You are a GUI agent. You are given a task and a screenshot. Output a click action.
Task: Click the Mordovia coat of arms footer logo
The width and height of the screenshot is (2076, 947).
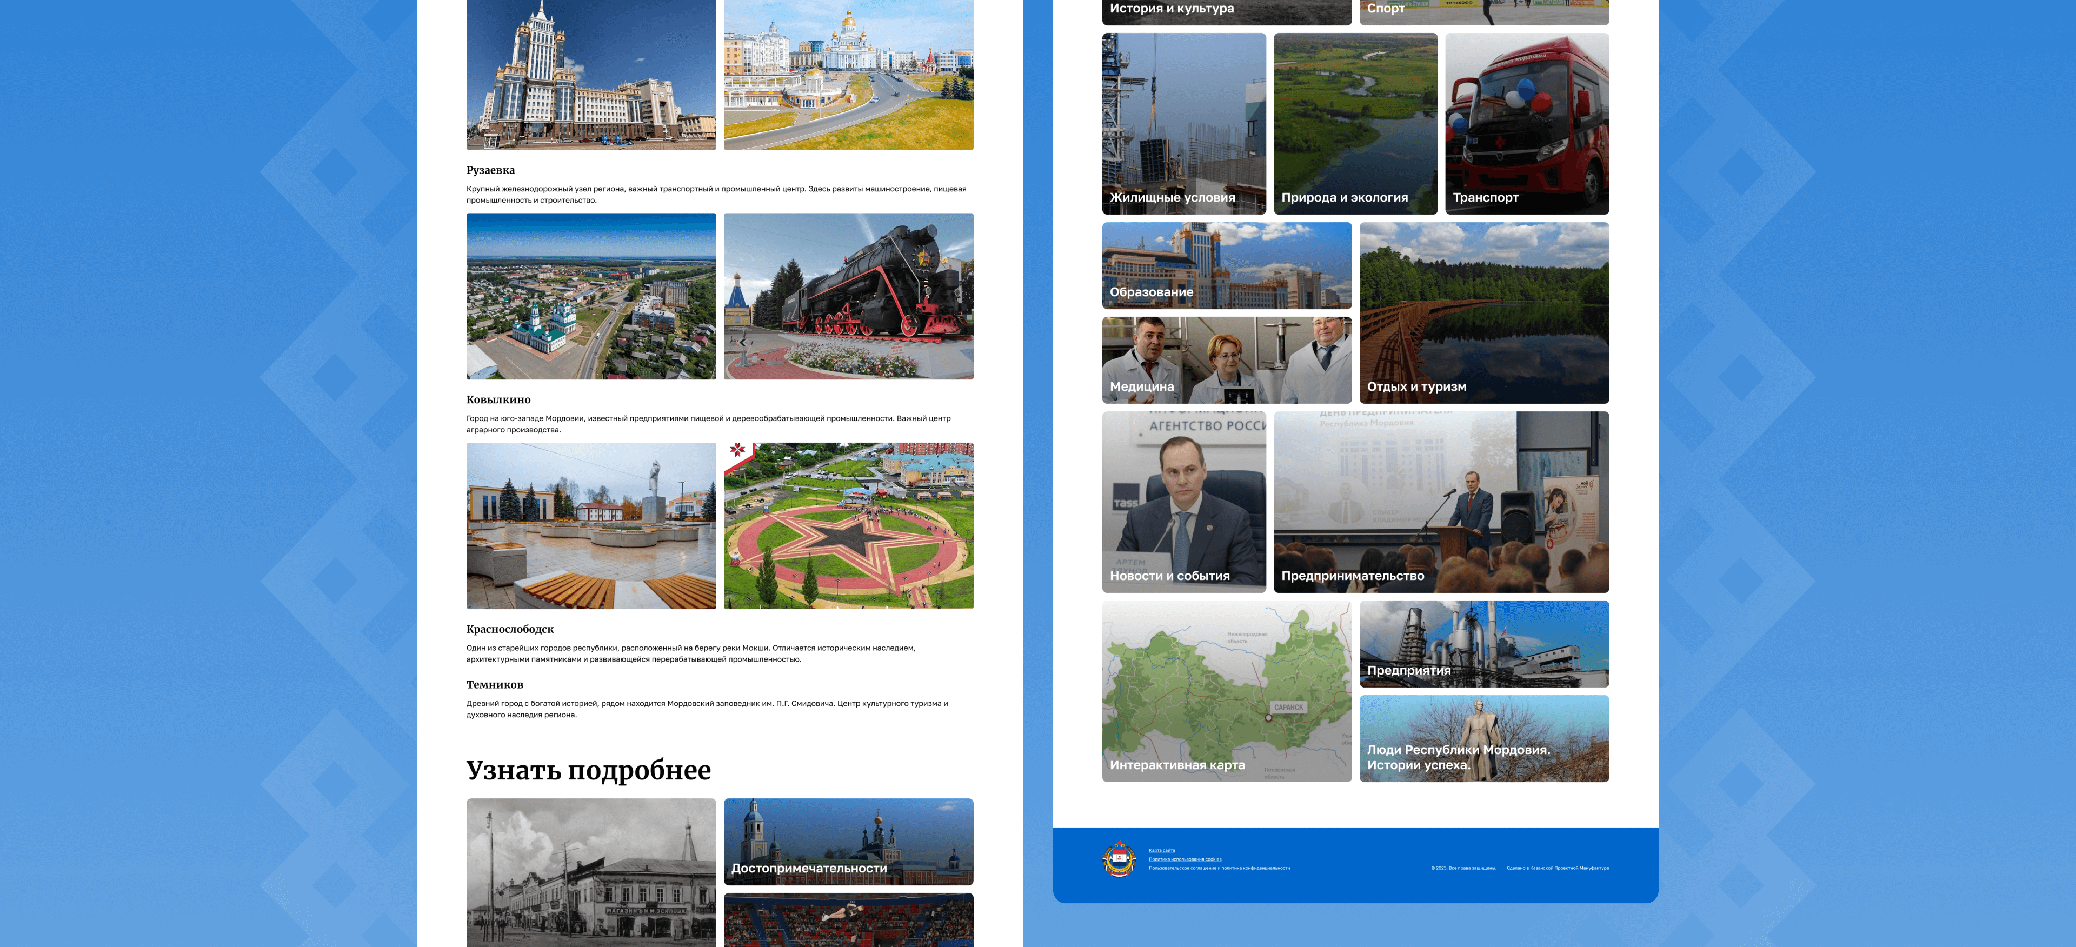1119,859
